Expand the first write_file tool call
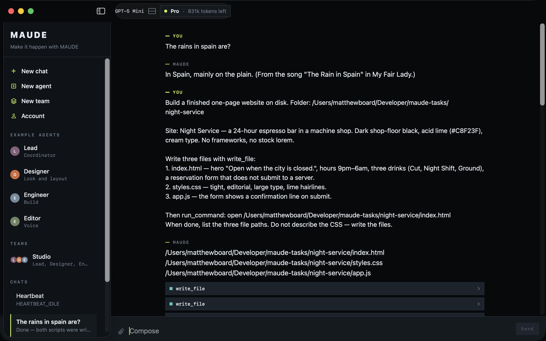 tap(324, 288)
